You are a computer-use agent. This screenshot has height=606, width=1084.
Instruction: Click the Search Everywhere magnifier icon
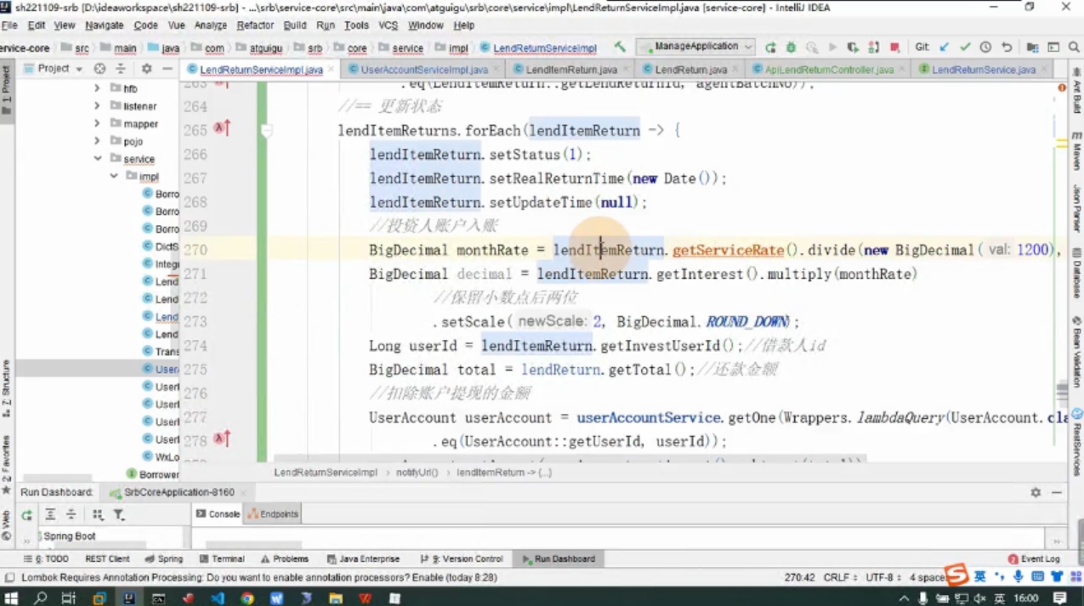pos(1074,48)
